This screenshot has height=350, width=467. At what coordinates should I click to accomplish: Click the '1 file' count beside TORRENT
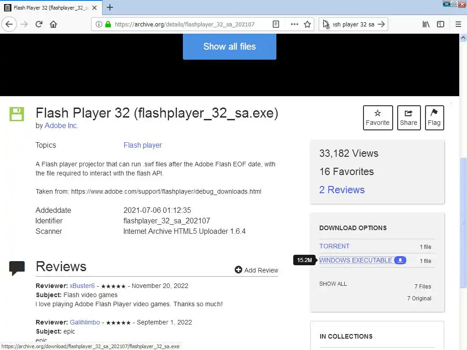[x=425, y=247]
